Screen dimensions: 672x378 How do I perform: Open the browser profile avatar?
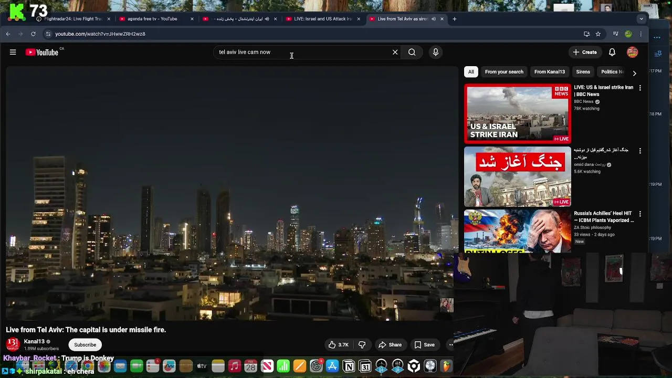(628, 34)
